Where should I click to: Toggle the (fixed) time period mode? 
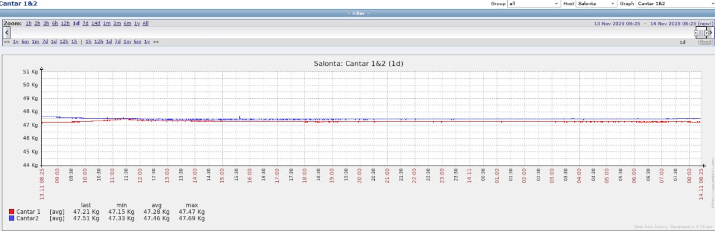pos(706,42)
